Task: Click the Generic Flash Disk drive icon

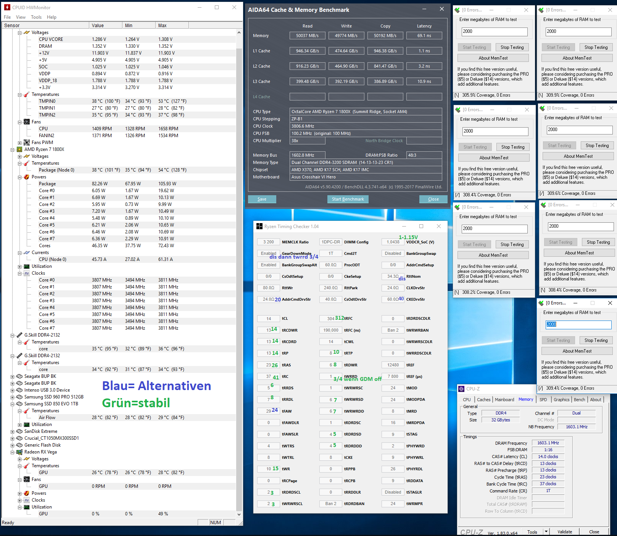Action: [x=19, y=445]
